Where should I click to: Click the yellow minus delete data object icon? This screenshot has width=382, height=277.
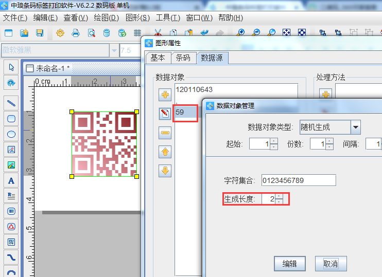click(165, 133)
